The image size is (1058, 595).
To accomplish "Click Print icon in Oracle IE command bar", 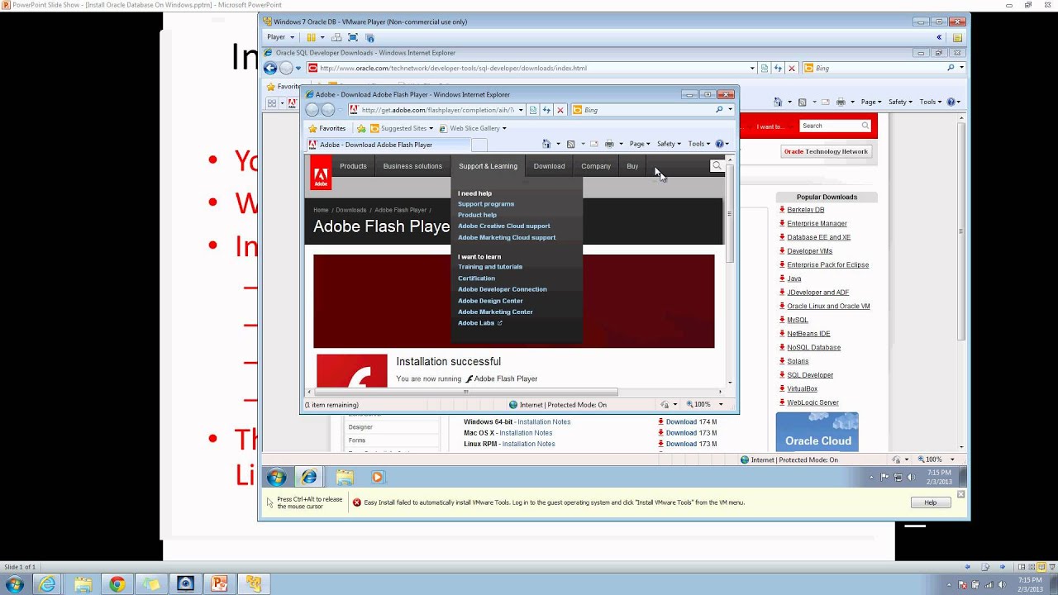I will pos(841,102).
